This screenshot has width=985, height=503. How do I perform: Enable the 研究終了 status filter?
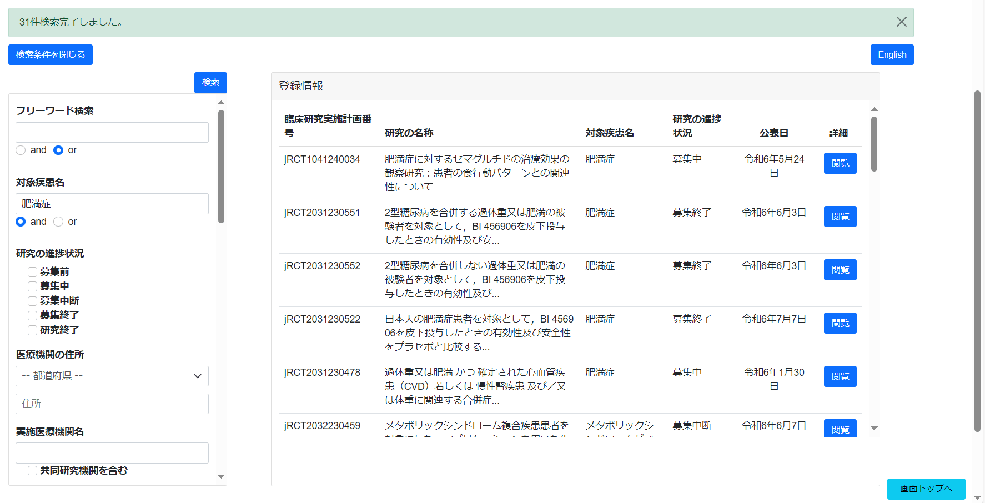pos(32,330)
